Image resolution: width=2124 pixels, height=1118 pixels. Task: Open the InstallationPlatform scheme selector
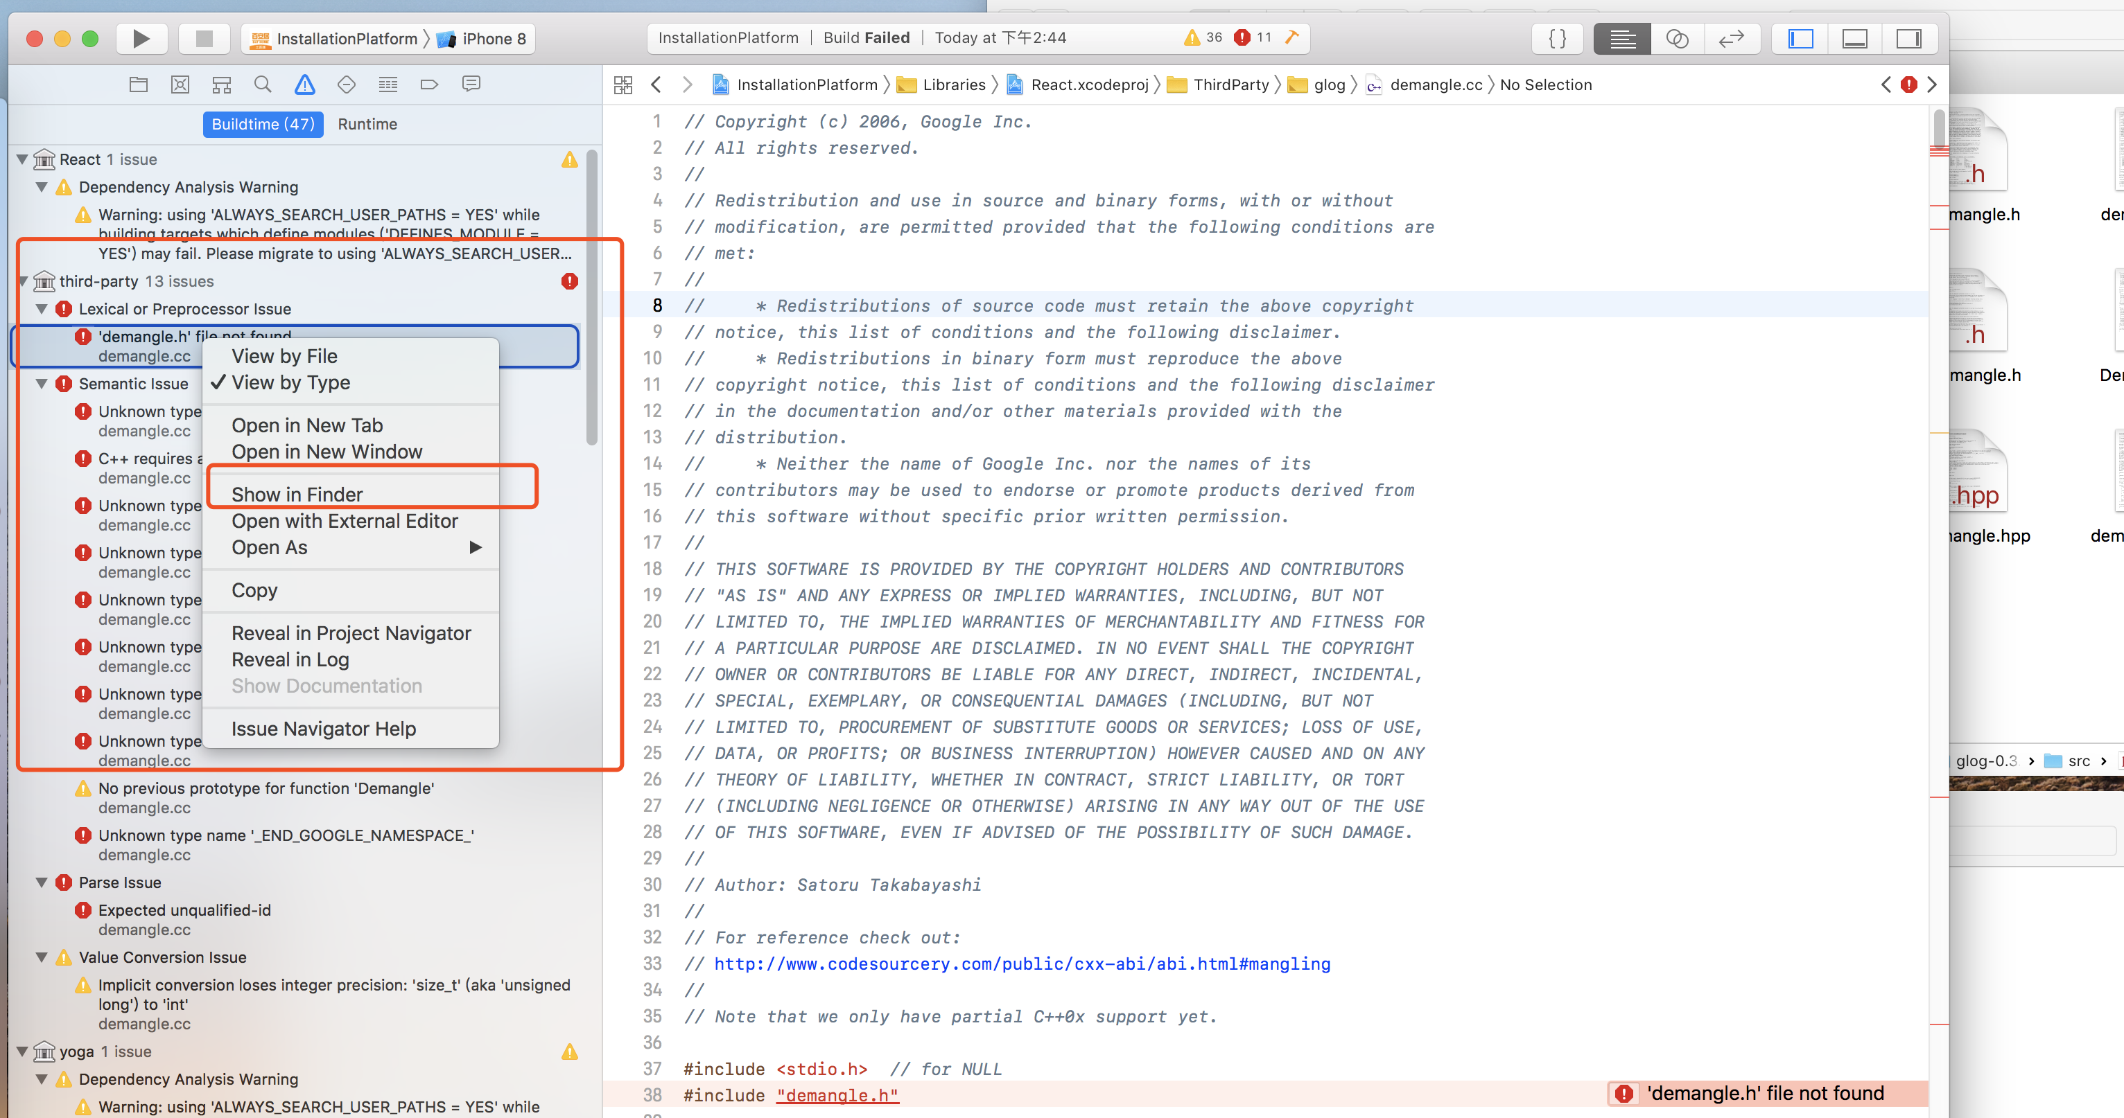[334, 39]
